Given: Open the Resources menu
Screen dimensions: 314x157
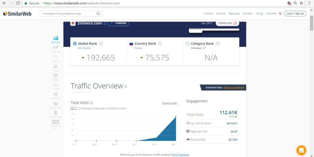Looking at the screenshot, I should click(x=234, y=13).
